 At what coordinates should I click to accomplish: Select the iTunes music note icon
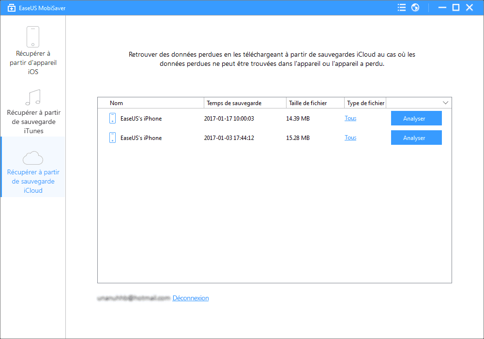pos(33,97)
